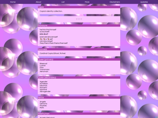The width and height of the screenshot is (158, 118).
Task: View the Updates page
Action: click(x=144, y=2)
